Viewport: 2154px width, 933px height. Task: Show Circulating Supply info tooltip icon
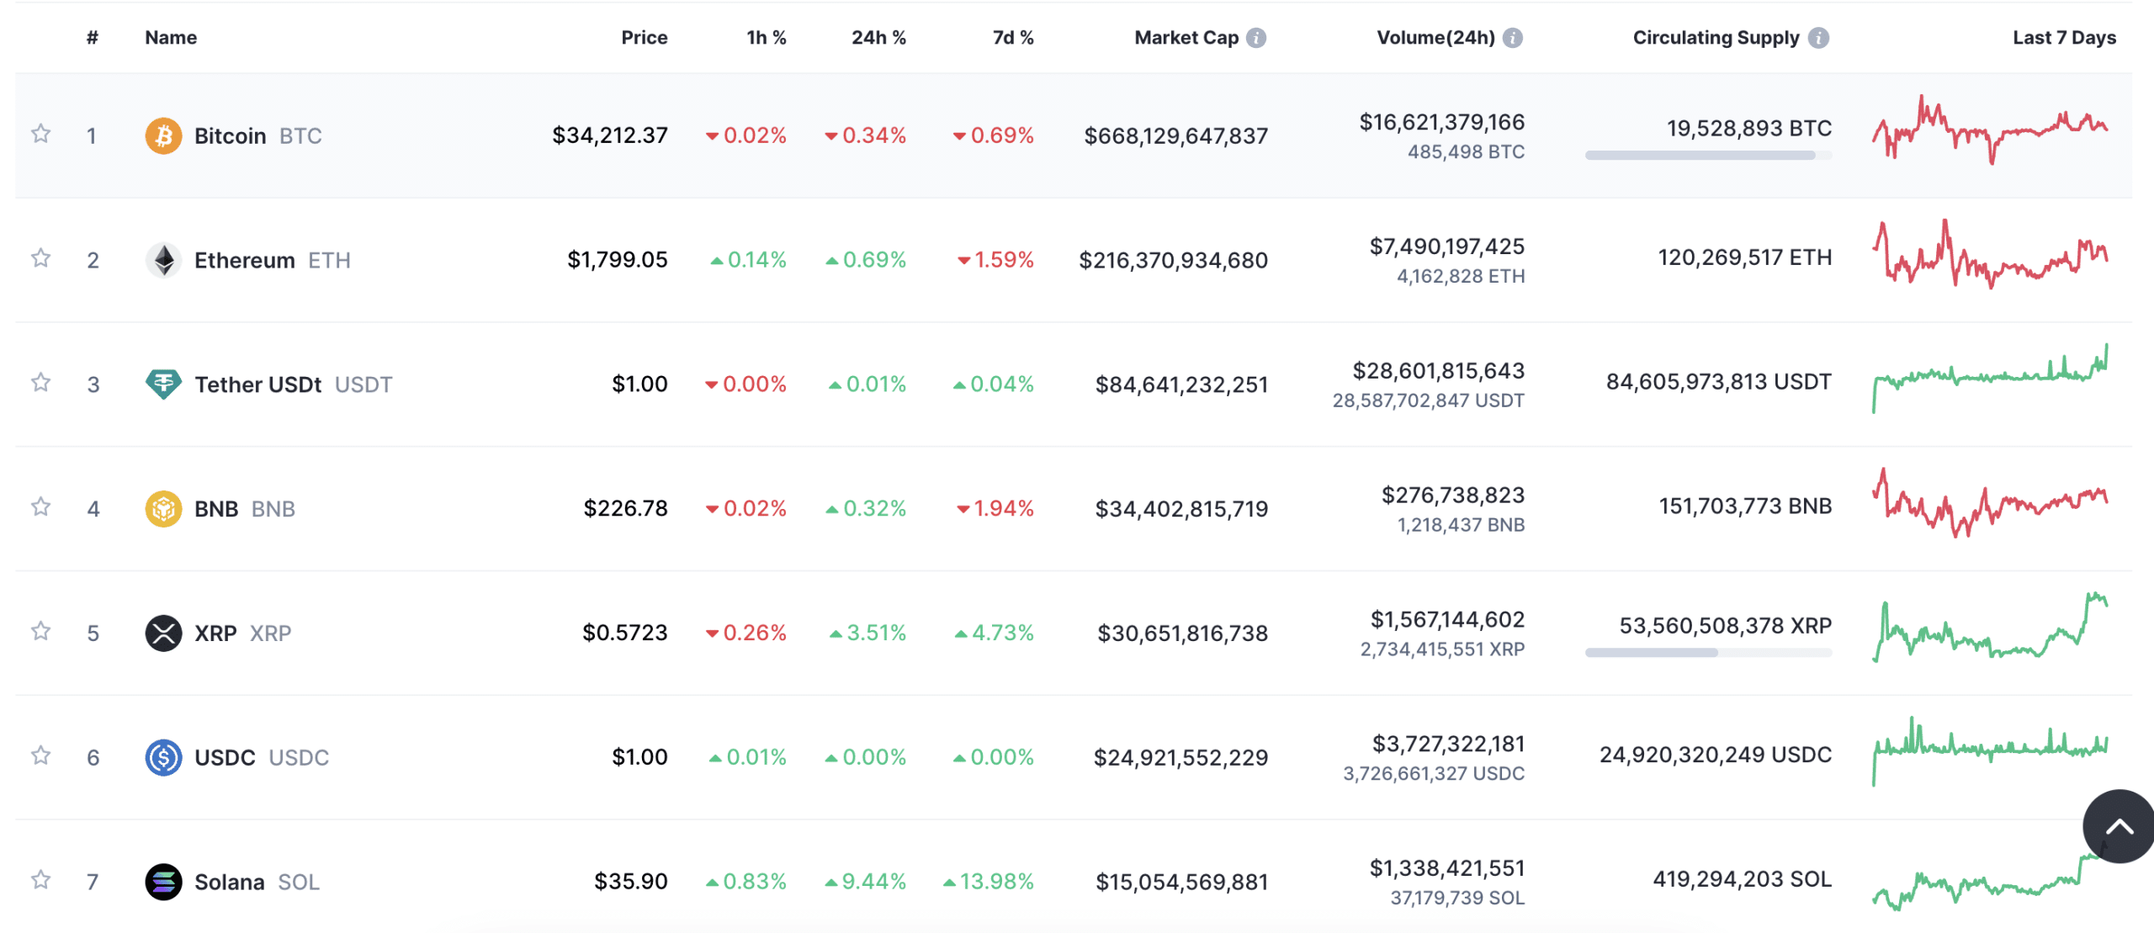click(x=1819, y=38)
